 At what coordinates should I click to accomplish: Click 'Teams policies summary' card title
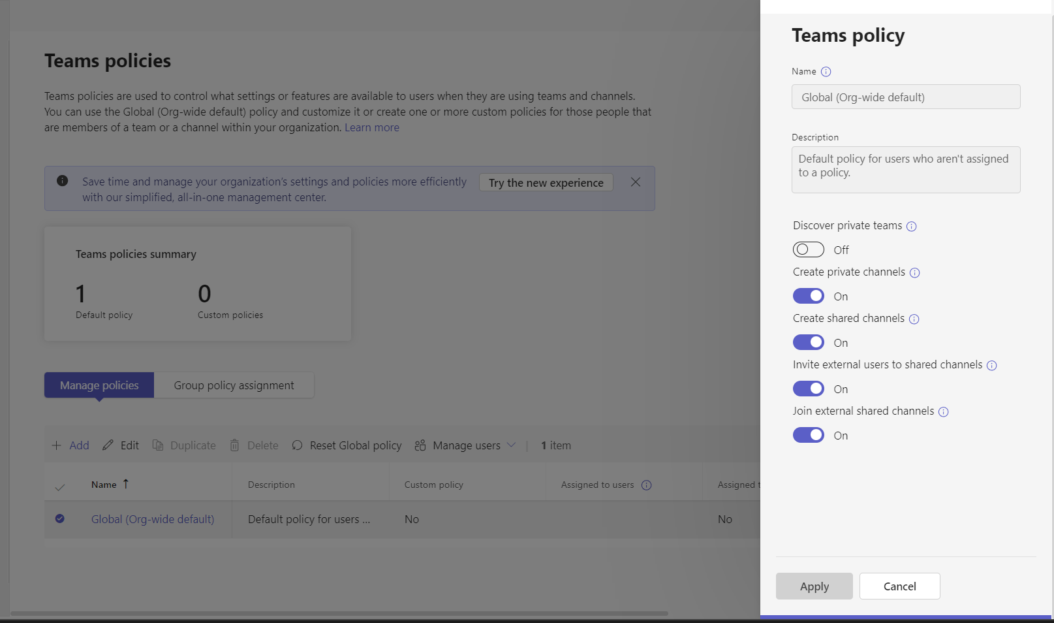[136, 254]
